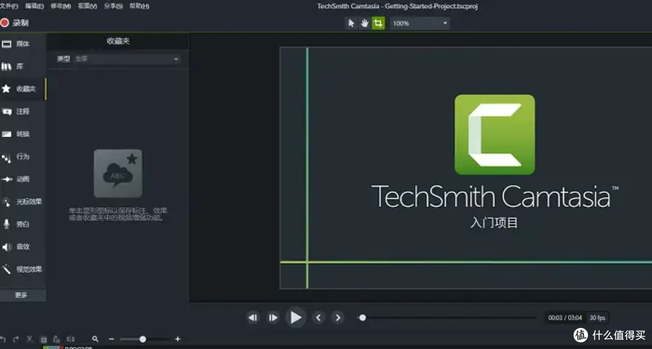Open the 光标效果 cursor effects tab
The image size is (652, 349).
coord(22,202)
